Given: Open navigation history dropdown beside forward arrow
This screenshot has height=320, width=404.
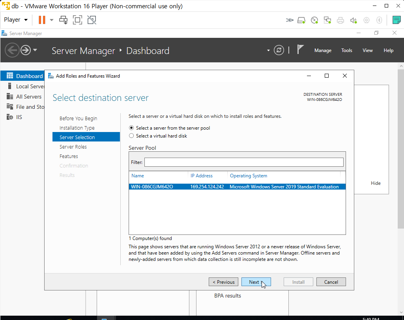Looking at the screenshot, I should pos(35,50).
